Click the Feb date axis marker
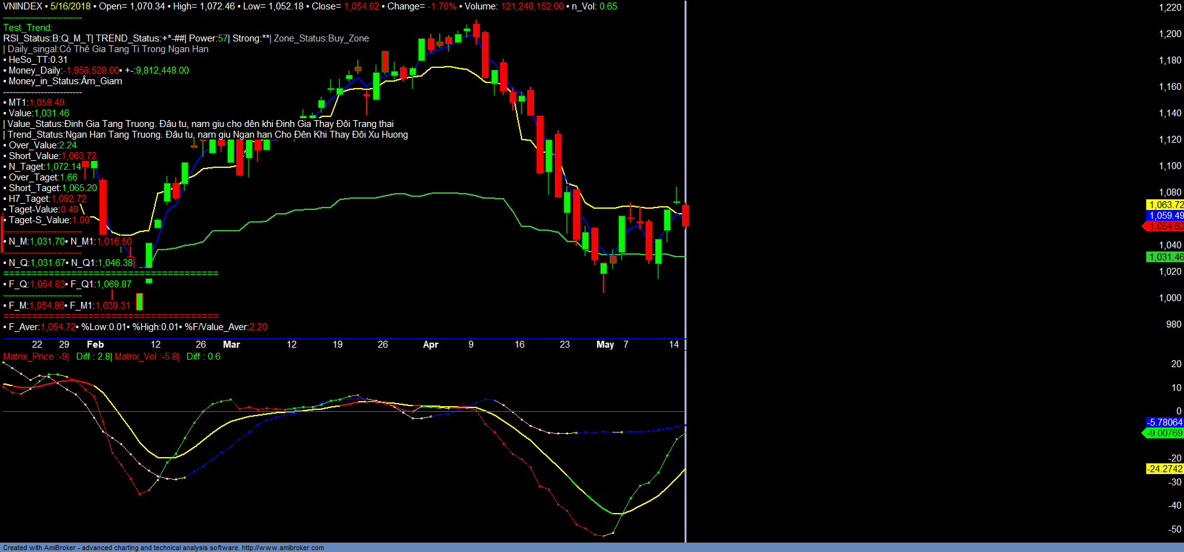Screen dimensions: 1184x552 pyautogui.click(x=95, y=345)
